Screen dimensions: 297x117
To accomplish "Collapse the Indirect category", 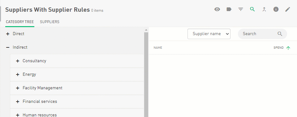I will [8, 47].
